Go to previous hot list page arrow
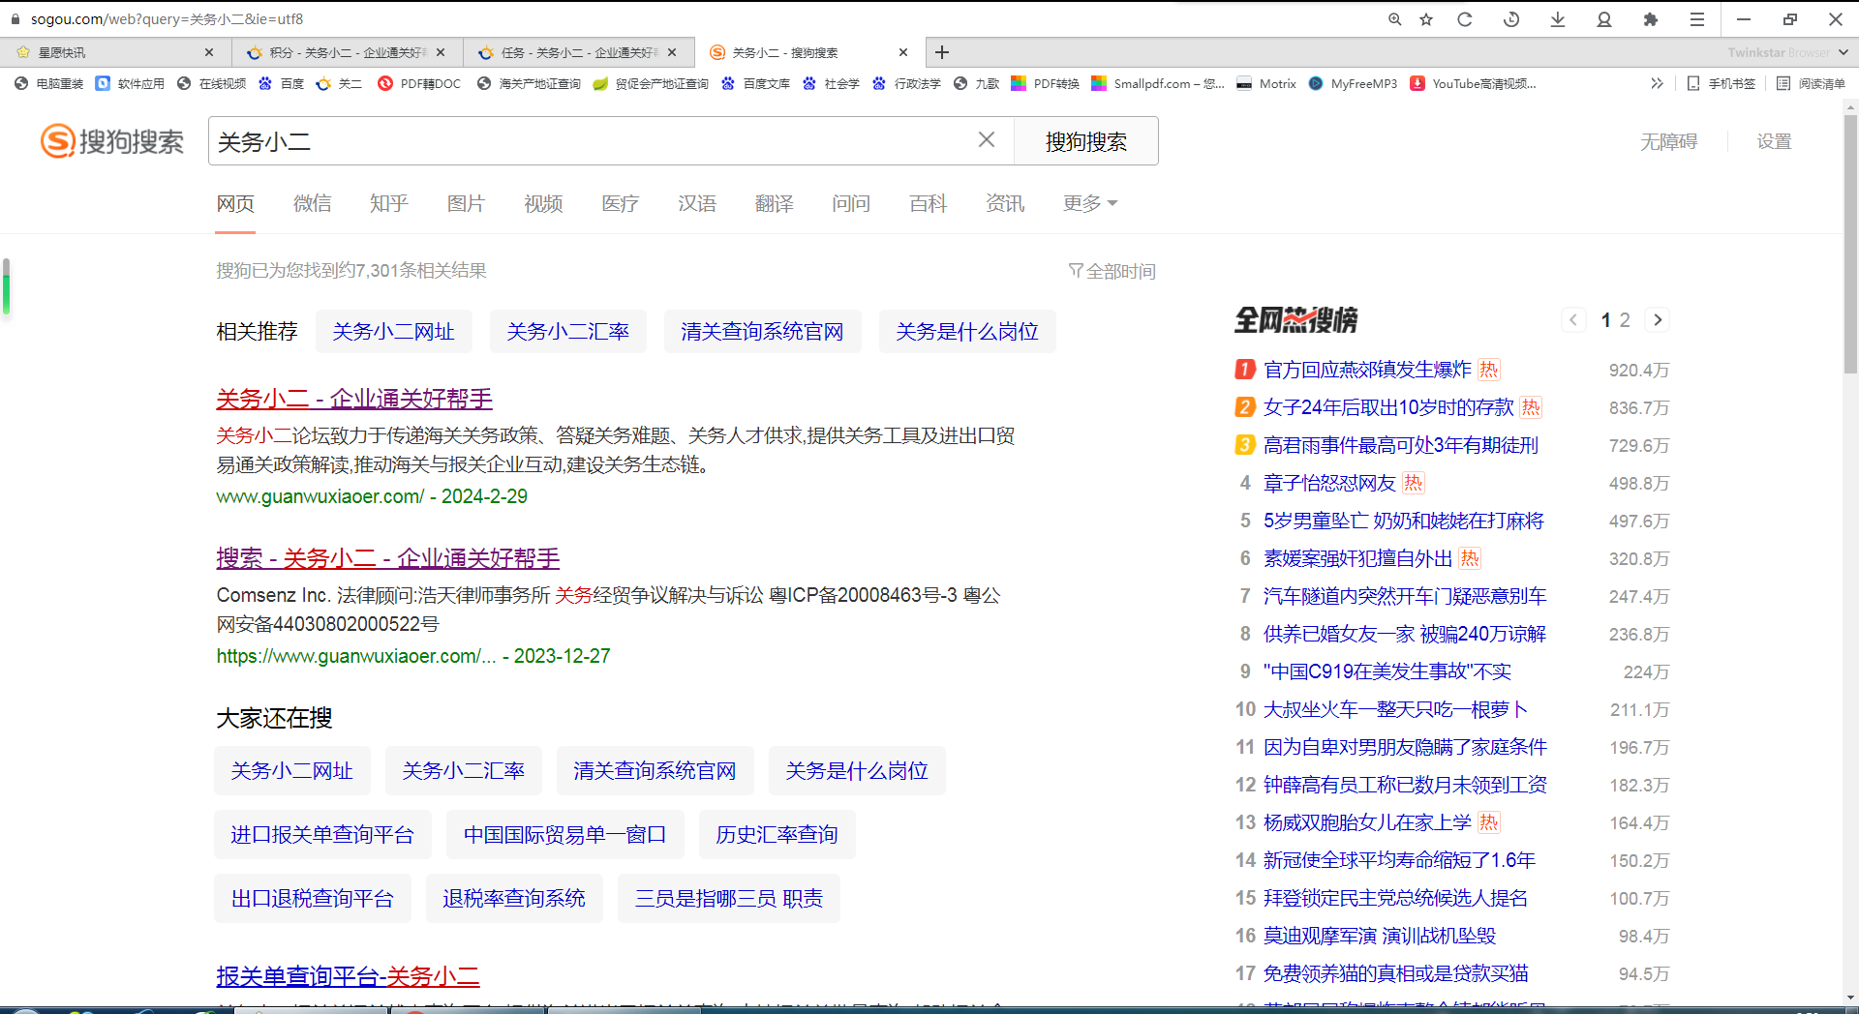This screenshot has height=1014, width=1859. click(x=1573, y=320)
